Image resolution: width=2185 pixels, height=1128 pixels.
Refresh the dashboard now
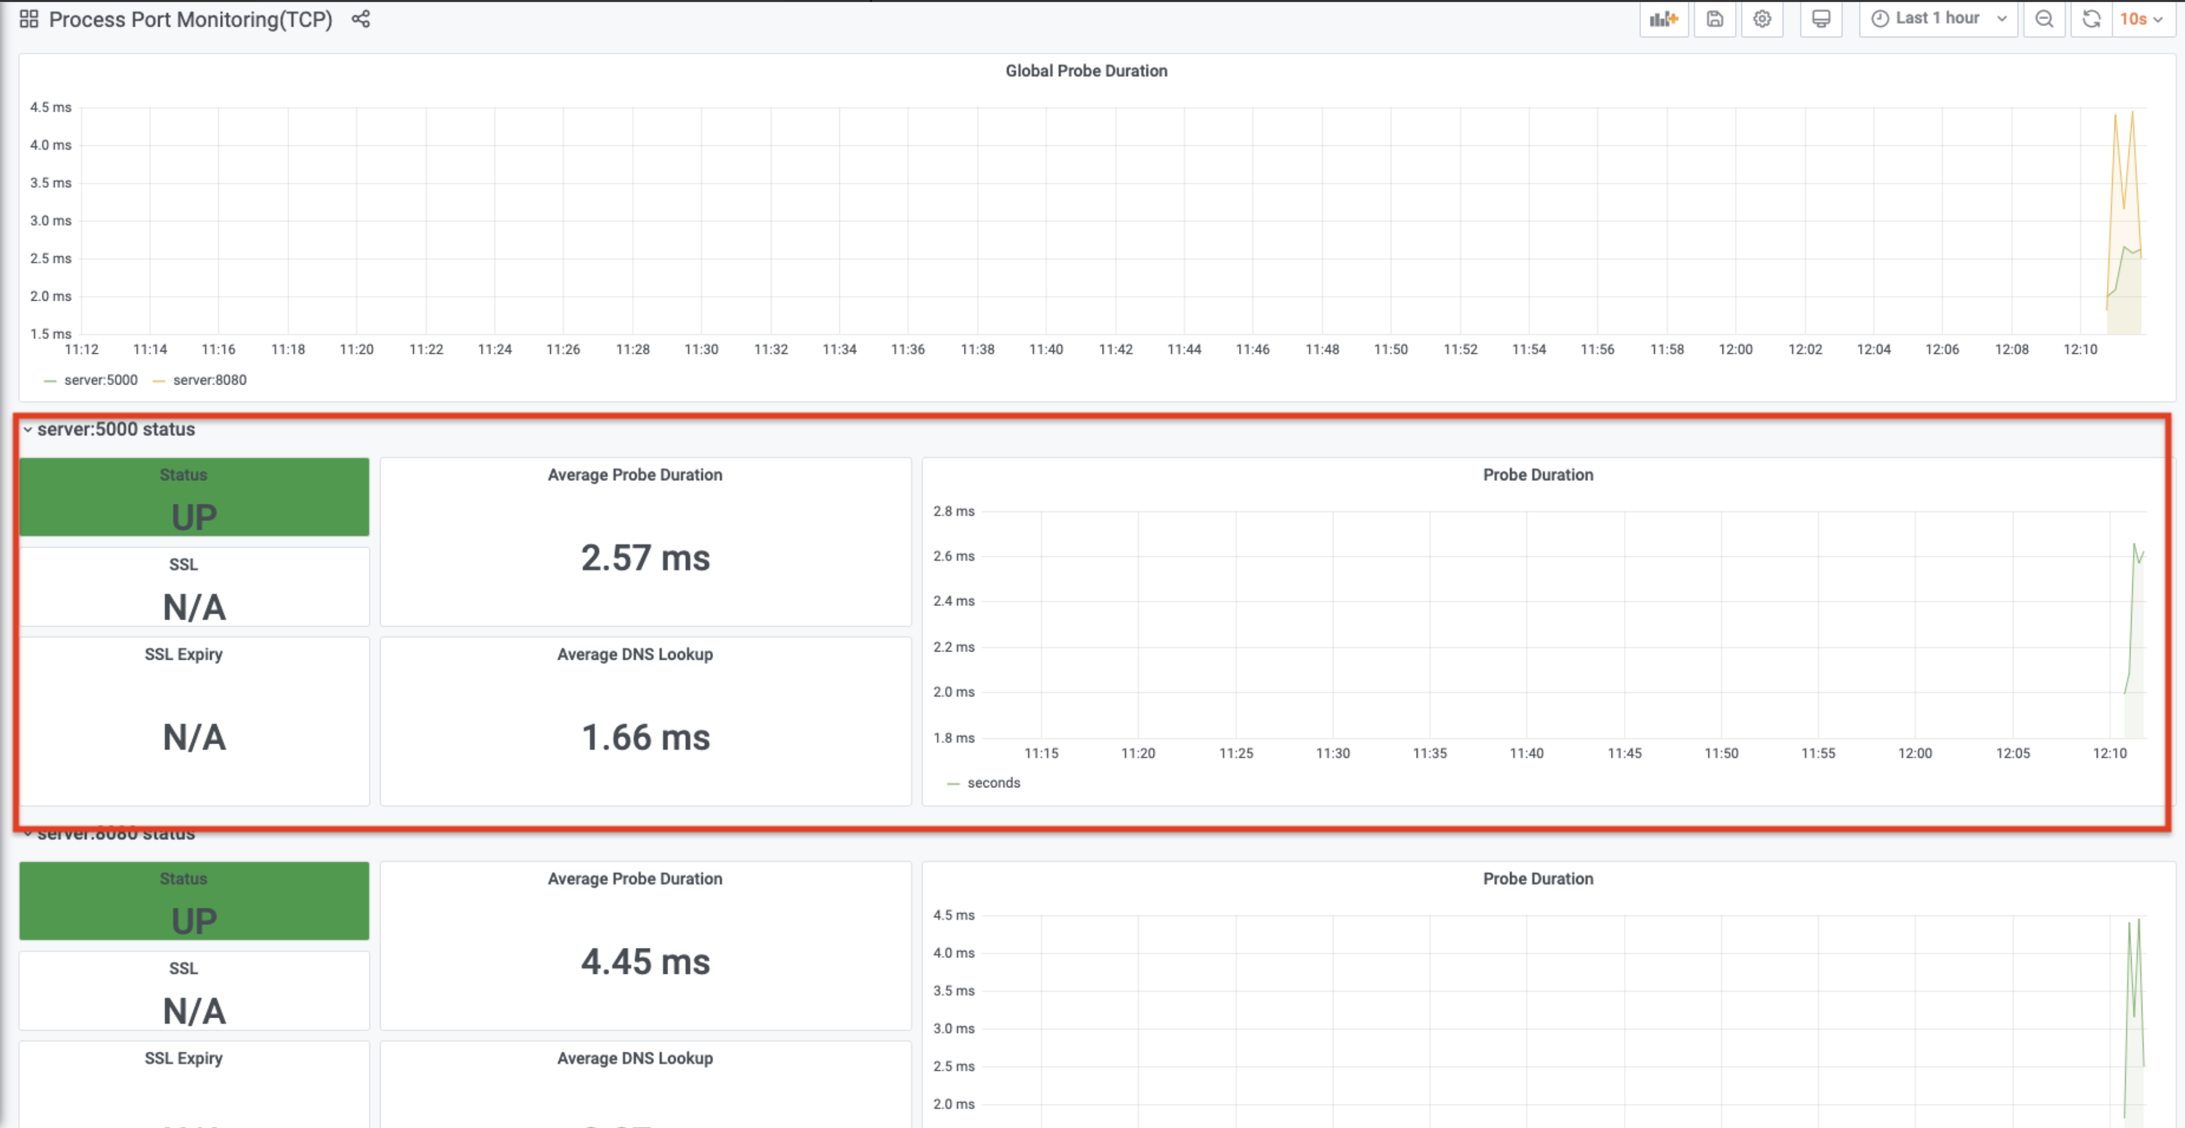tap(2092, 18)
